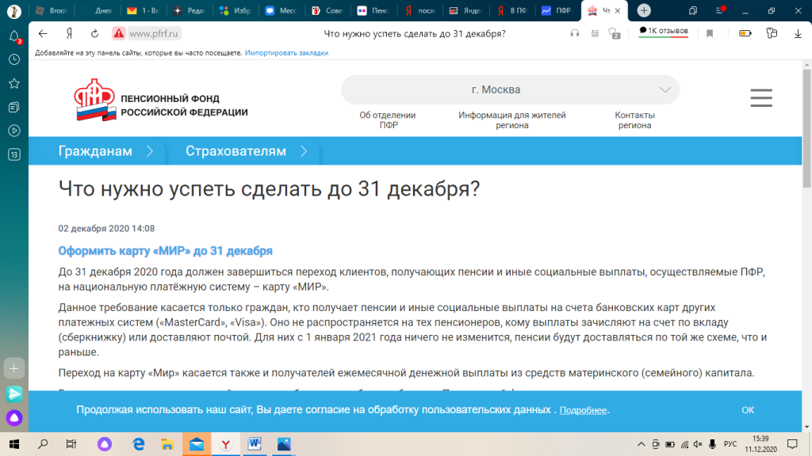Screen dimensions: 812x456
Task: Go back using the browser back arrow
Action: 43,33
